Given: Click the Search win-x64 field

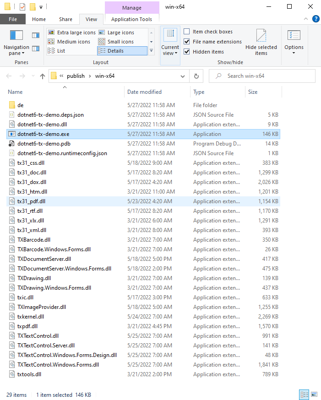Looking at the screenshot, I should [262, 76].
